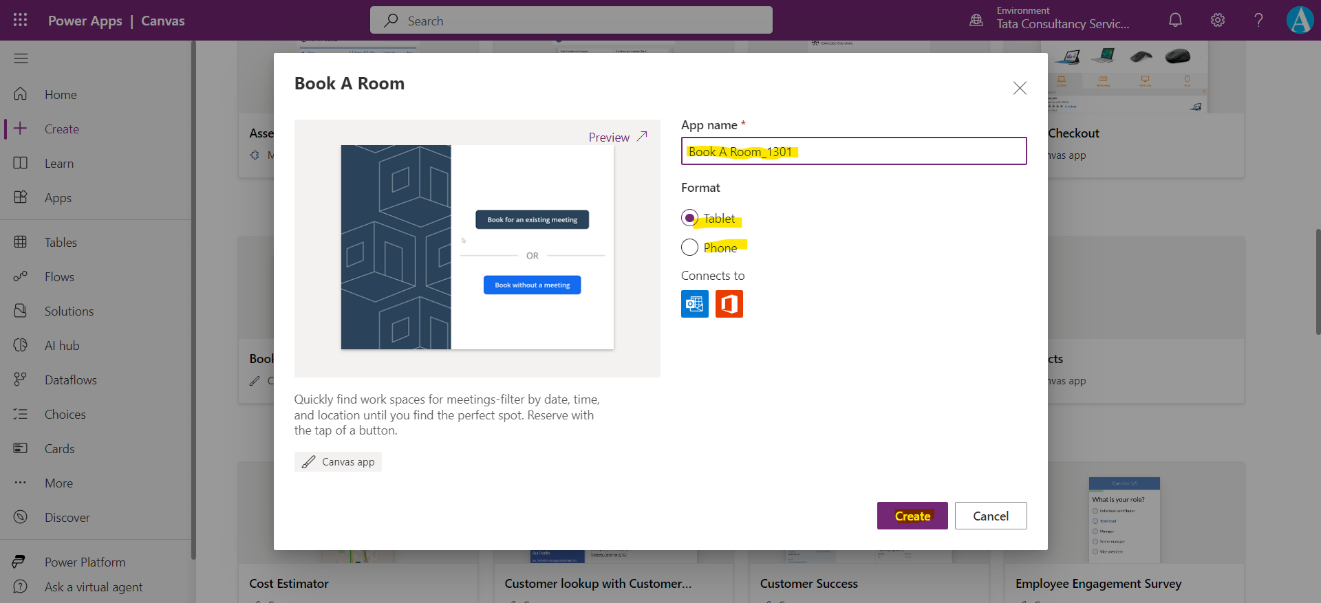The image size is (1321, 603).
Task: Click the App name text field
Action: 853,151
